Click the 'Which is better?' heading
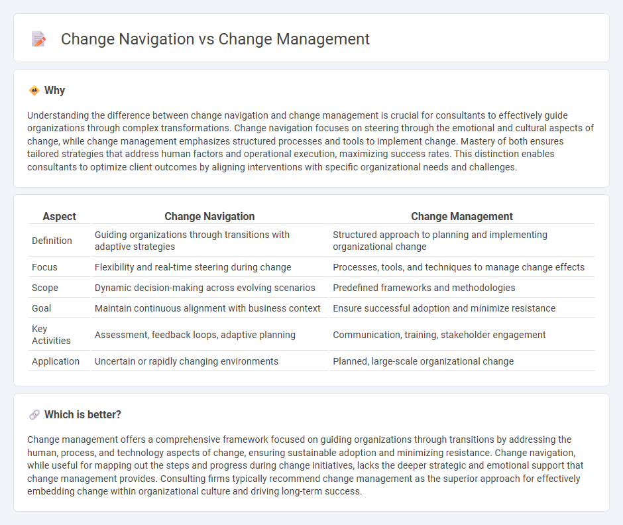This screenshot has width=623, height=525. (83, 415)
